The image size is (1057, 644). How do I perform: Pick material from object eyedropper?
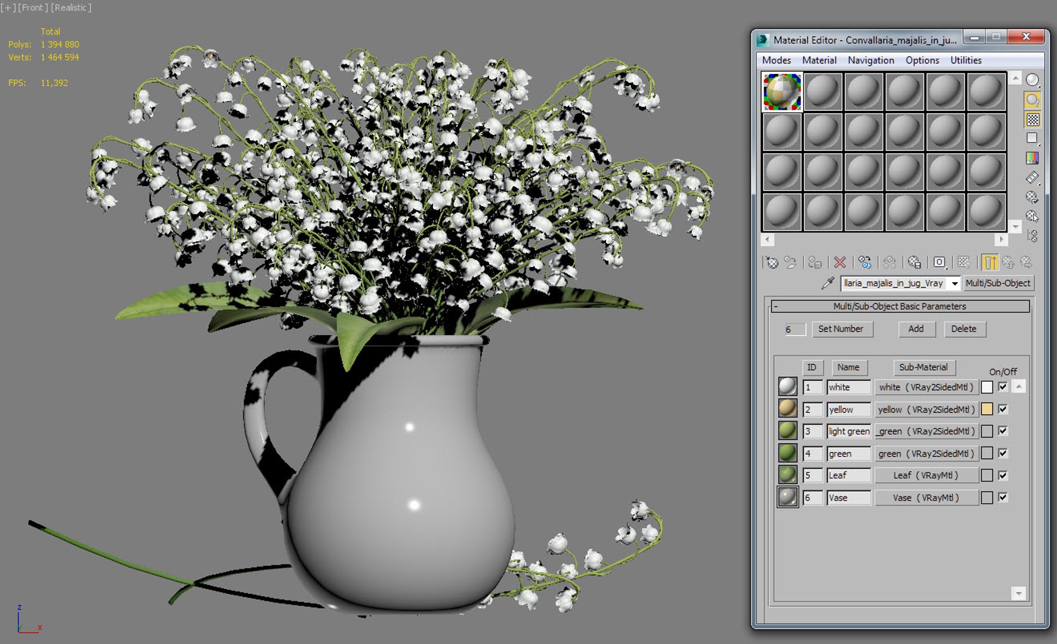pos(828,283)
